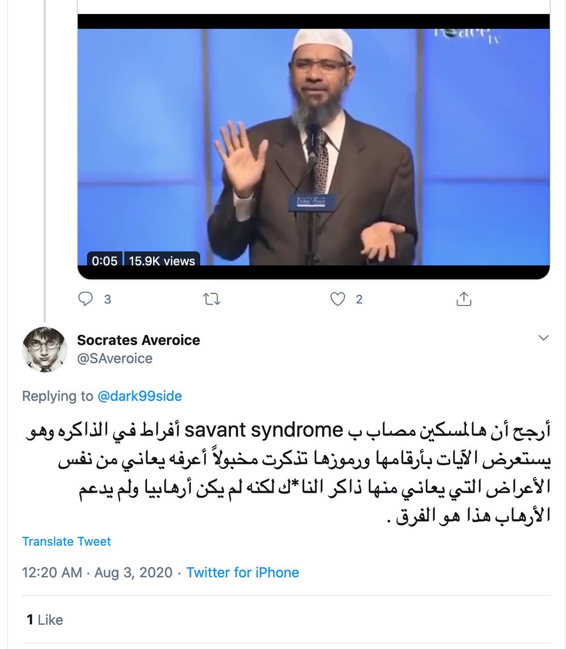
Task: Open the share icon menu
Action: pos(464,299)
